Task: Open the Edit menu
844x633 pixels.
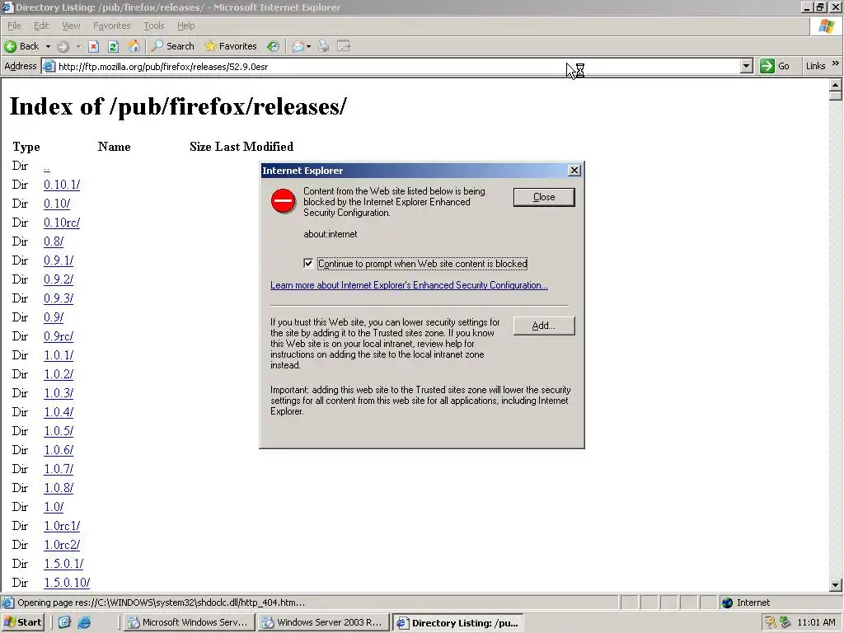Action: pyautogui.click(x=41, y=26)
